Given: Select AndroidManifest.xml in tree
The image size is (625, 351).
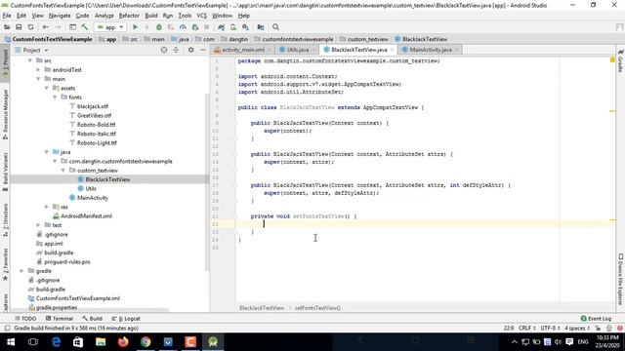Looking at the screenshot, I should click(x=86, y=216).
